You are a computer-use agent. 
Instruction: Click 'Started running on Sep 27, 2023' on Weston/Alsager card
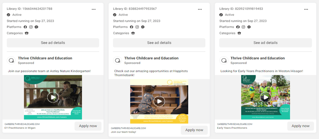(243, 21)
